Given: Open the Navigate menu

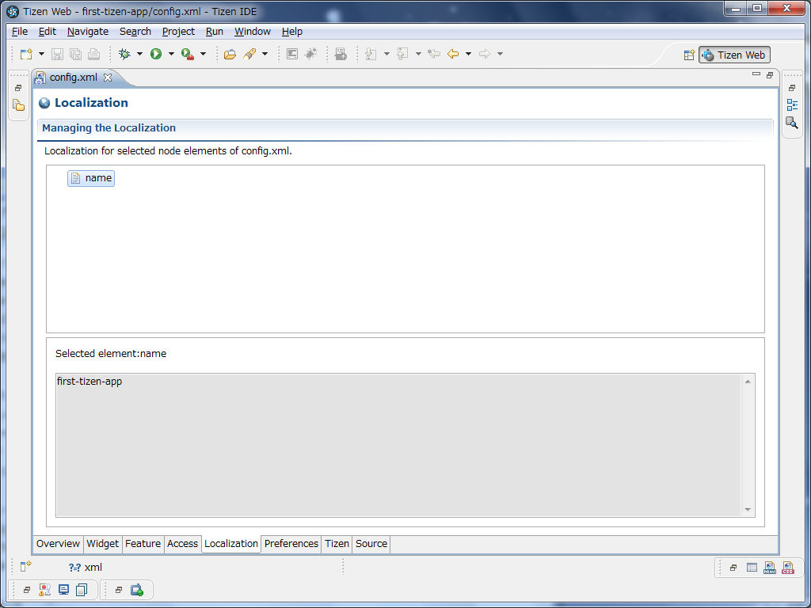Looking at the screenshot, I should (88, 32).
